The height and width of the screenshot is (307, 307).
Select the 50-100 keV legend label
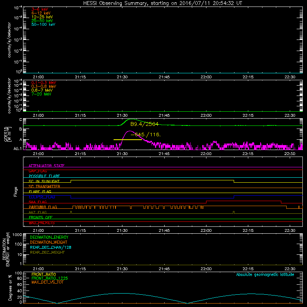pyautogui.click(x=43, y=25)
